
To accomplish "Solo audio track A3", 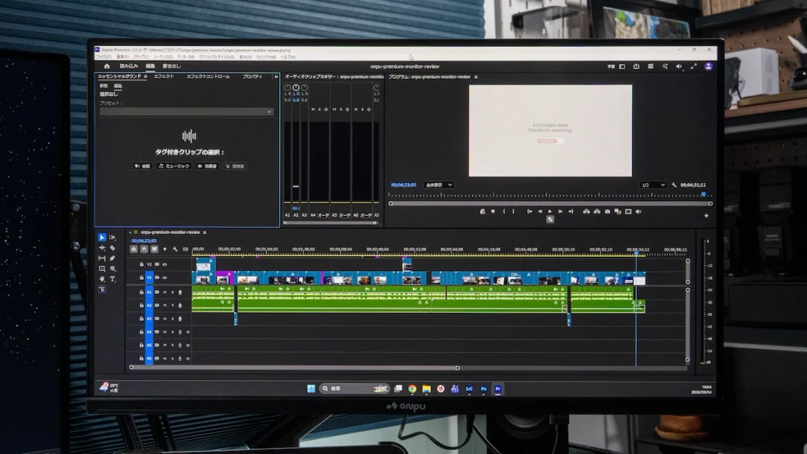I will 173,318.
